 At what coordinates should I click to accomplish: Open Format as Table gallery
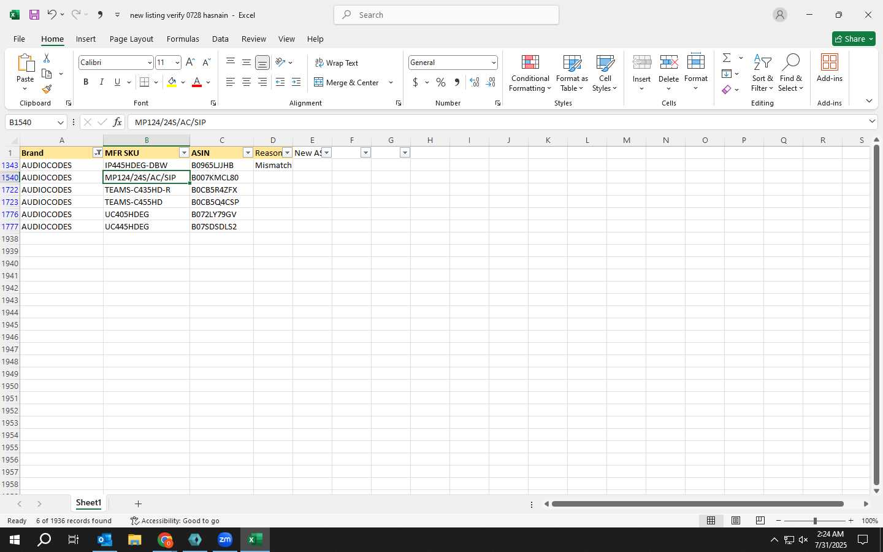tap(571, 73)
